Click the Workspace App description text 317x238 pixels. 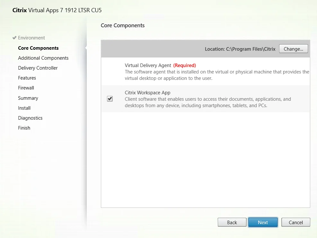coord(208,102)
